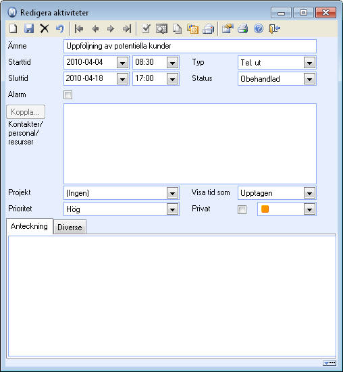Image resolution: width=343 pixels, height=372 pixels.
Task: Switch to the Diverse tab
Action: click(70, 227)
